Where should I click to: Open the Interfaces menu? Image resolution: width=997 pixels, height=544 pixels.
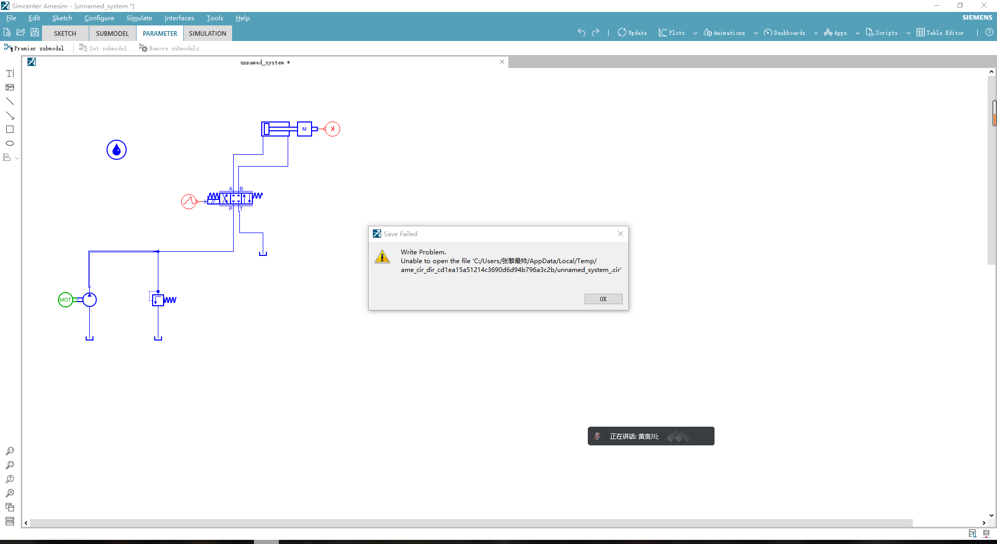click(x=179, y=18)
